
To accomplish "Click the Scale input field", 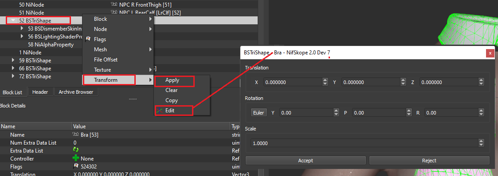I will (x=365, y=143).
